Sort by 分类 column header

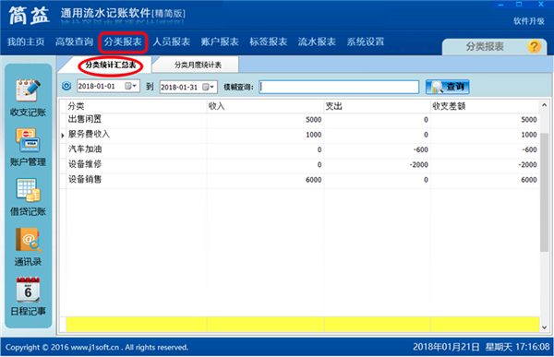[x=136, y=106]
